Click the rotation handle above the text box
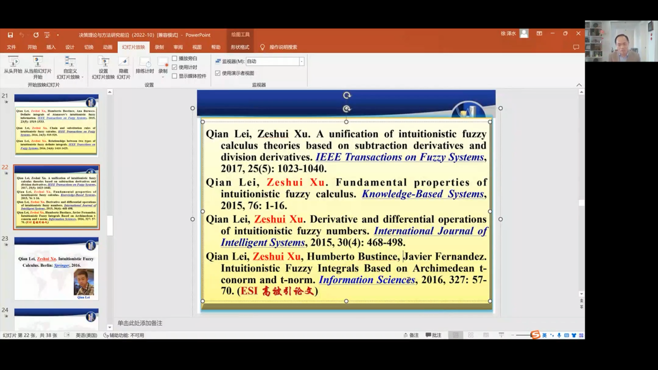Viewport: 658px width, 370px height. (346, 109)
